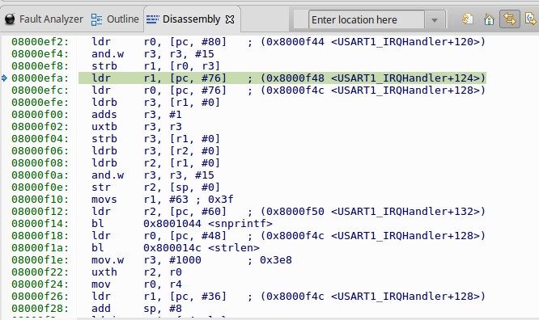The width and height of the screenshot is (539, 320).
Task: Select line 08000f08 ldrb r2, [r1, #0]
Action: click(x=116, y=163)
